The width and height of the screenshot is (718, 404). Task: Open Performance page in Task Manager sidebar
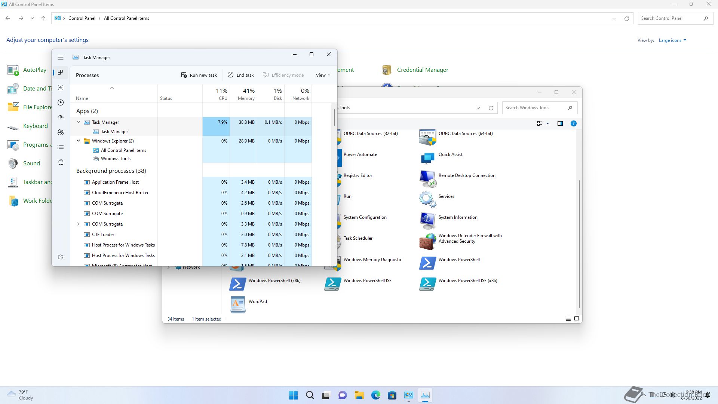click(x=61, y=88)
